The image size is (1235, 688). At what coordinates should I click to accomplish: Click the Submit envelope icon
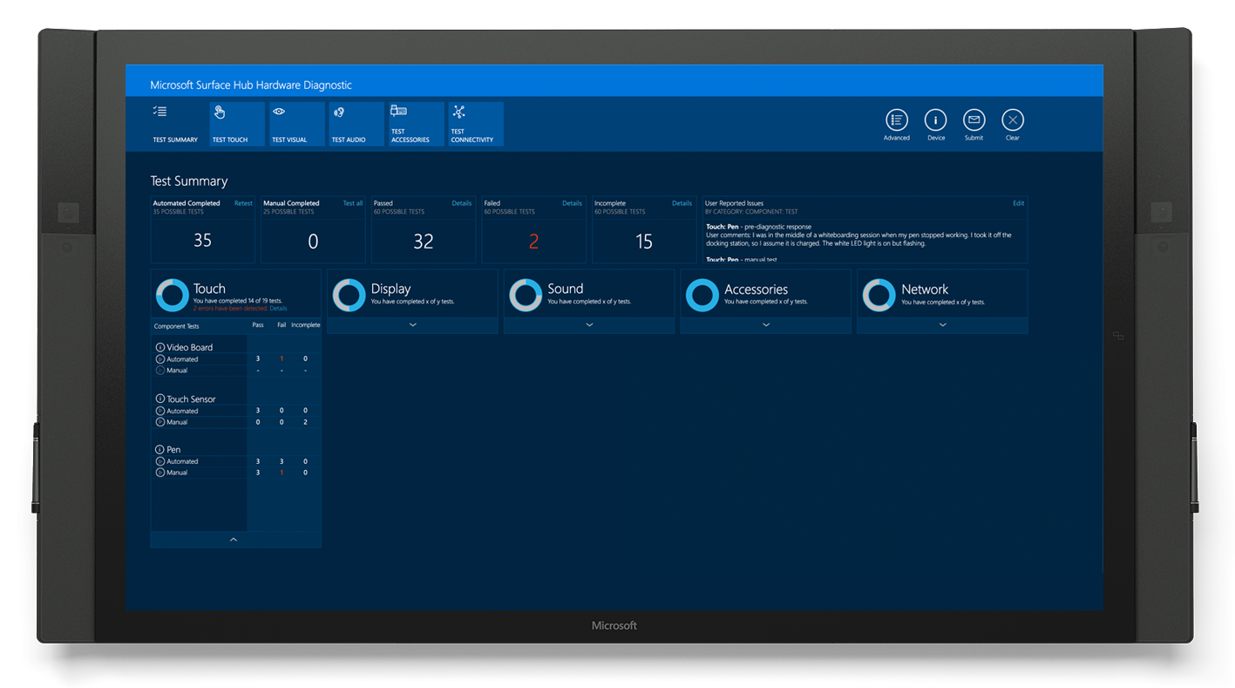click(974, 120)
